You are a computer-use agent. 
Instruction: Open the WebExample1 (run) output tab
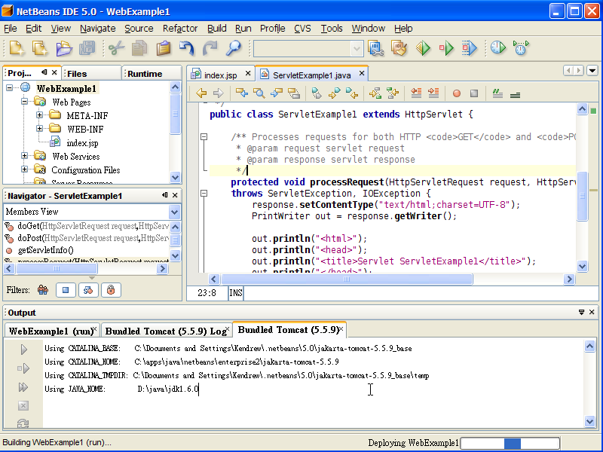[x=52, y=331]
